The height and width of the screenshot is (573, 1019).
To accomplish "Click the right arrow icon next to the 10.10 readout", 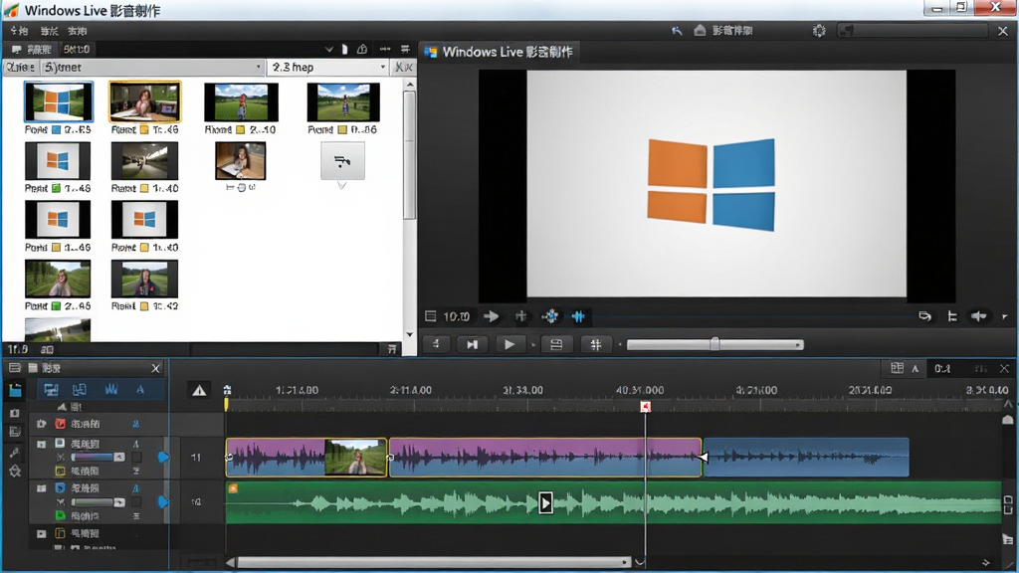I will (492, 316).
